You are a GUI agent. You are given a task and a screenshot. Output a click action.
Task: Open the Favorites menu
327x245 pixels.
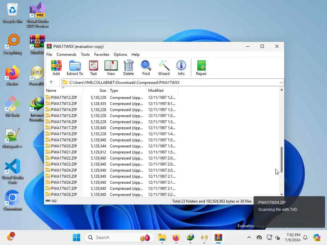[102, 54]
